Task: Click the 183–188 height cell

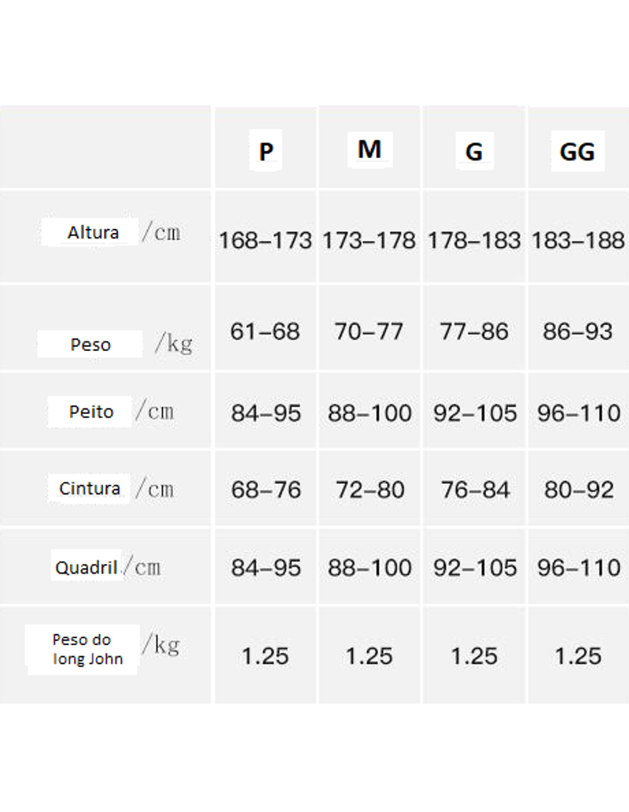Action: (x=578, y=240)
